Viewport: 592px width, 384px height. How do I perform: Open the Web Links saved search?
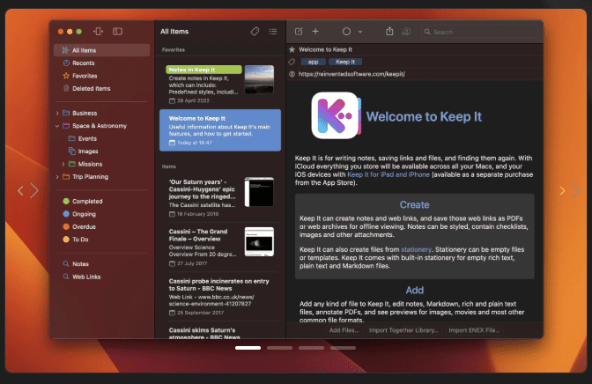(82, 277)
